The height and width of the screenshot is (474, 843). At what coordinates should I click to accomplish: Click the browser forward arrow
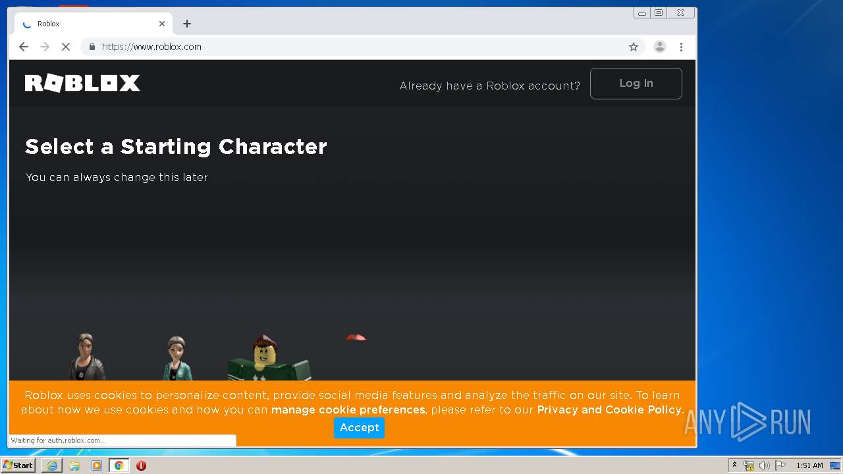[x=45, y=47]
